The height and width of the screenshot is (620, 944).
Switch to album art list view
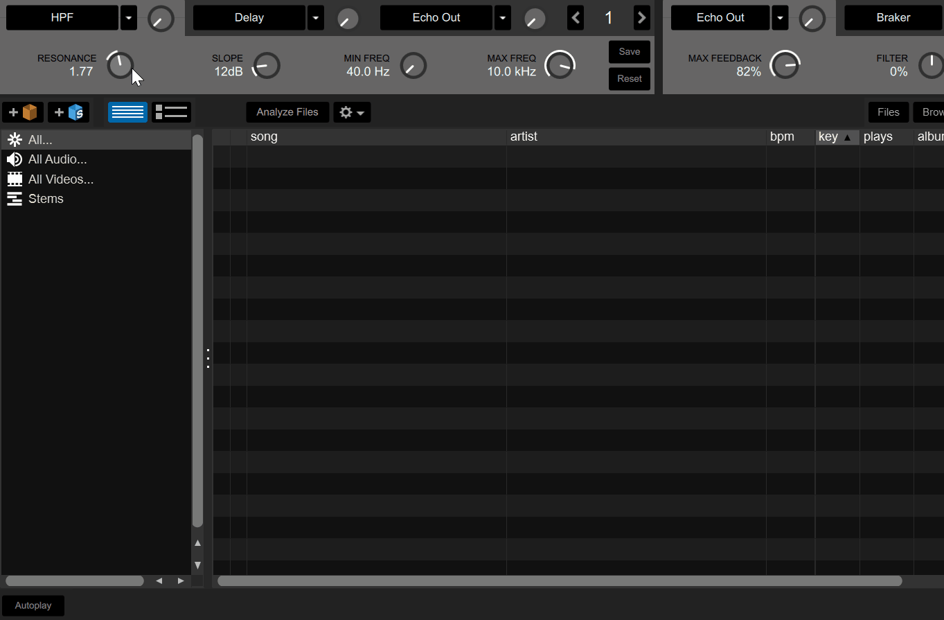pyautogui.click(x=171, y=112)
